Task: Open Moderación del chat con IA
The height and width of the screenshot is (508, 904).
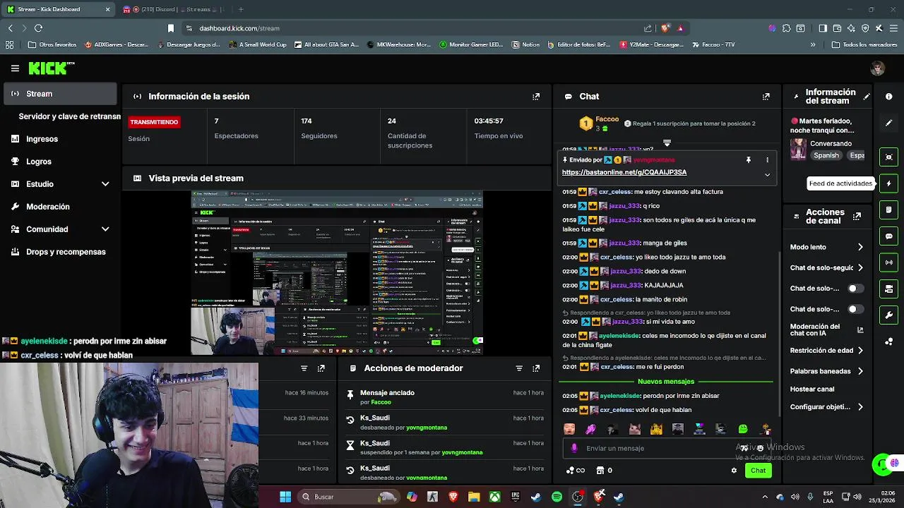Action: [826, 329]
